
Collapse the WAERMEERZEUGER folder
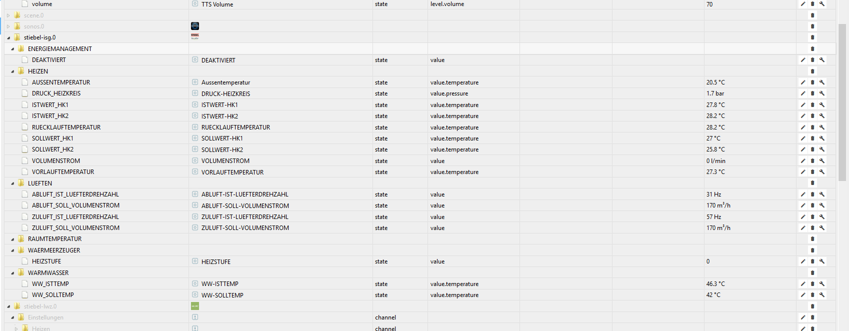pos(12,250)
